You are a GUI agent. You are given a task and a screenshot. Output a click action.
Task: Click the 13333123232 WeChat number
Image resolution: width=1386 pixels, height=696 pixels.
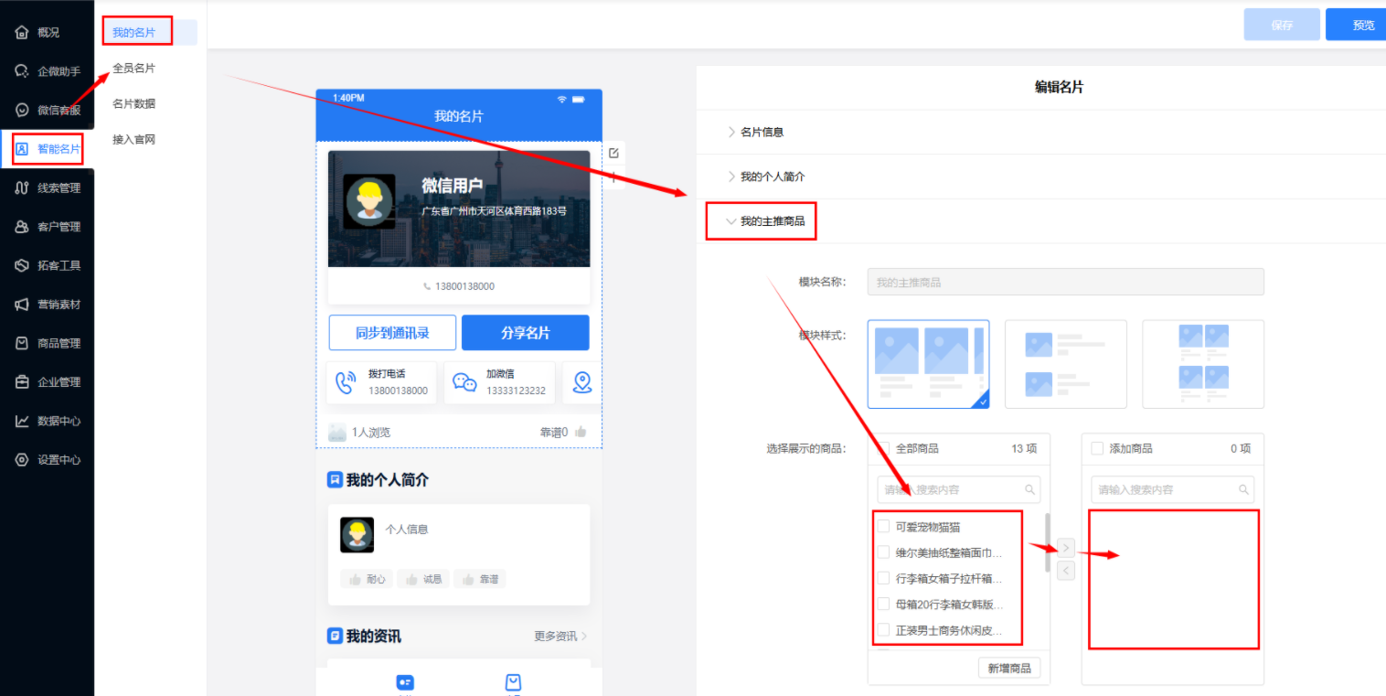(x=516, y=391)
